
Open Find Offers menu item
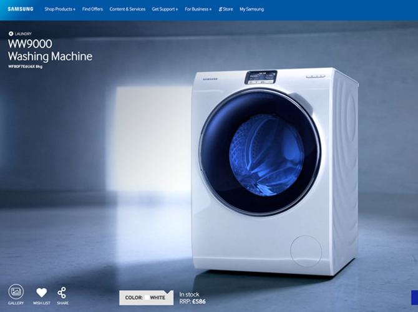pyautogui.click(x=92, y=9)
